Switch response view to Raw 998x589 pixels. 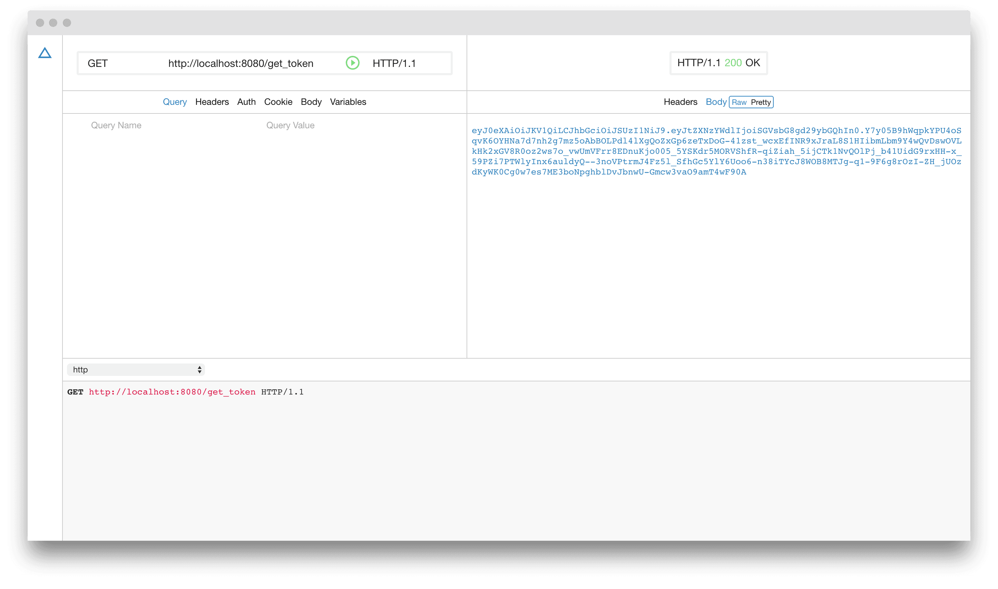[739, 102]
